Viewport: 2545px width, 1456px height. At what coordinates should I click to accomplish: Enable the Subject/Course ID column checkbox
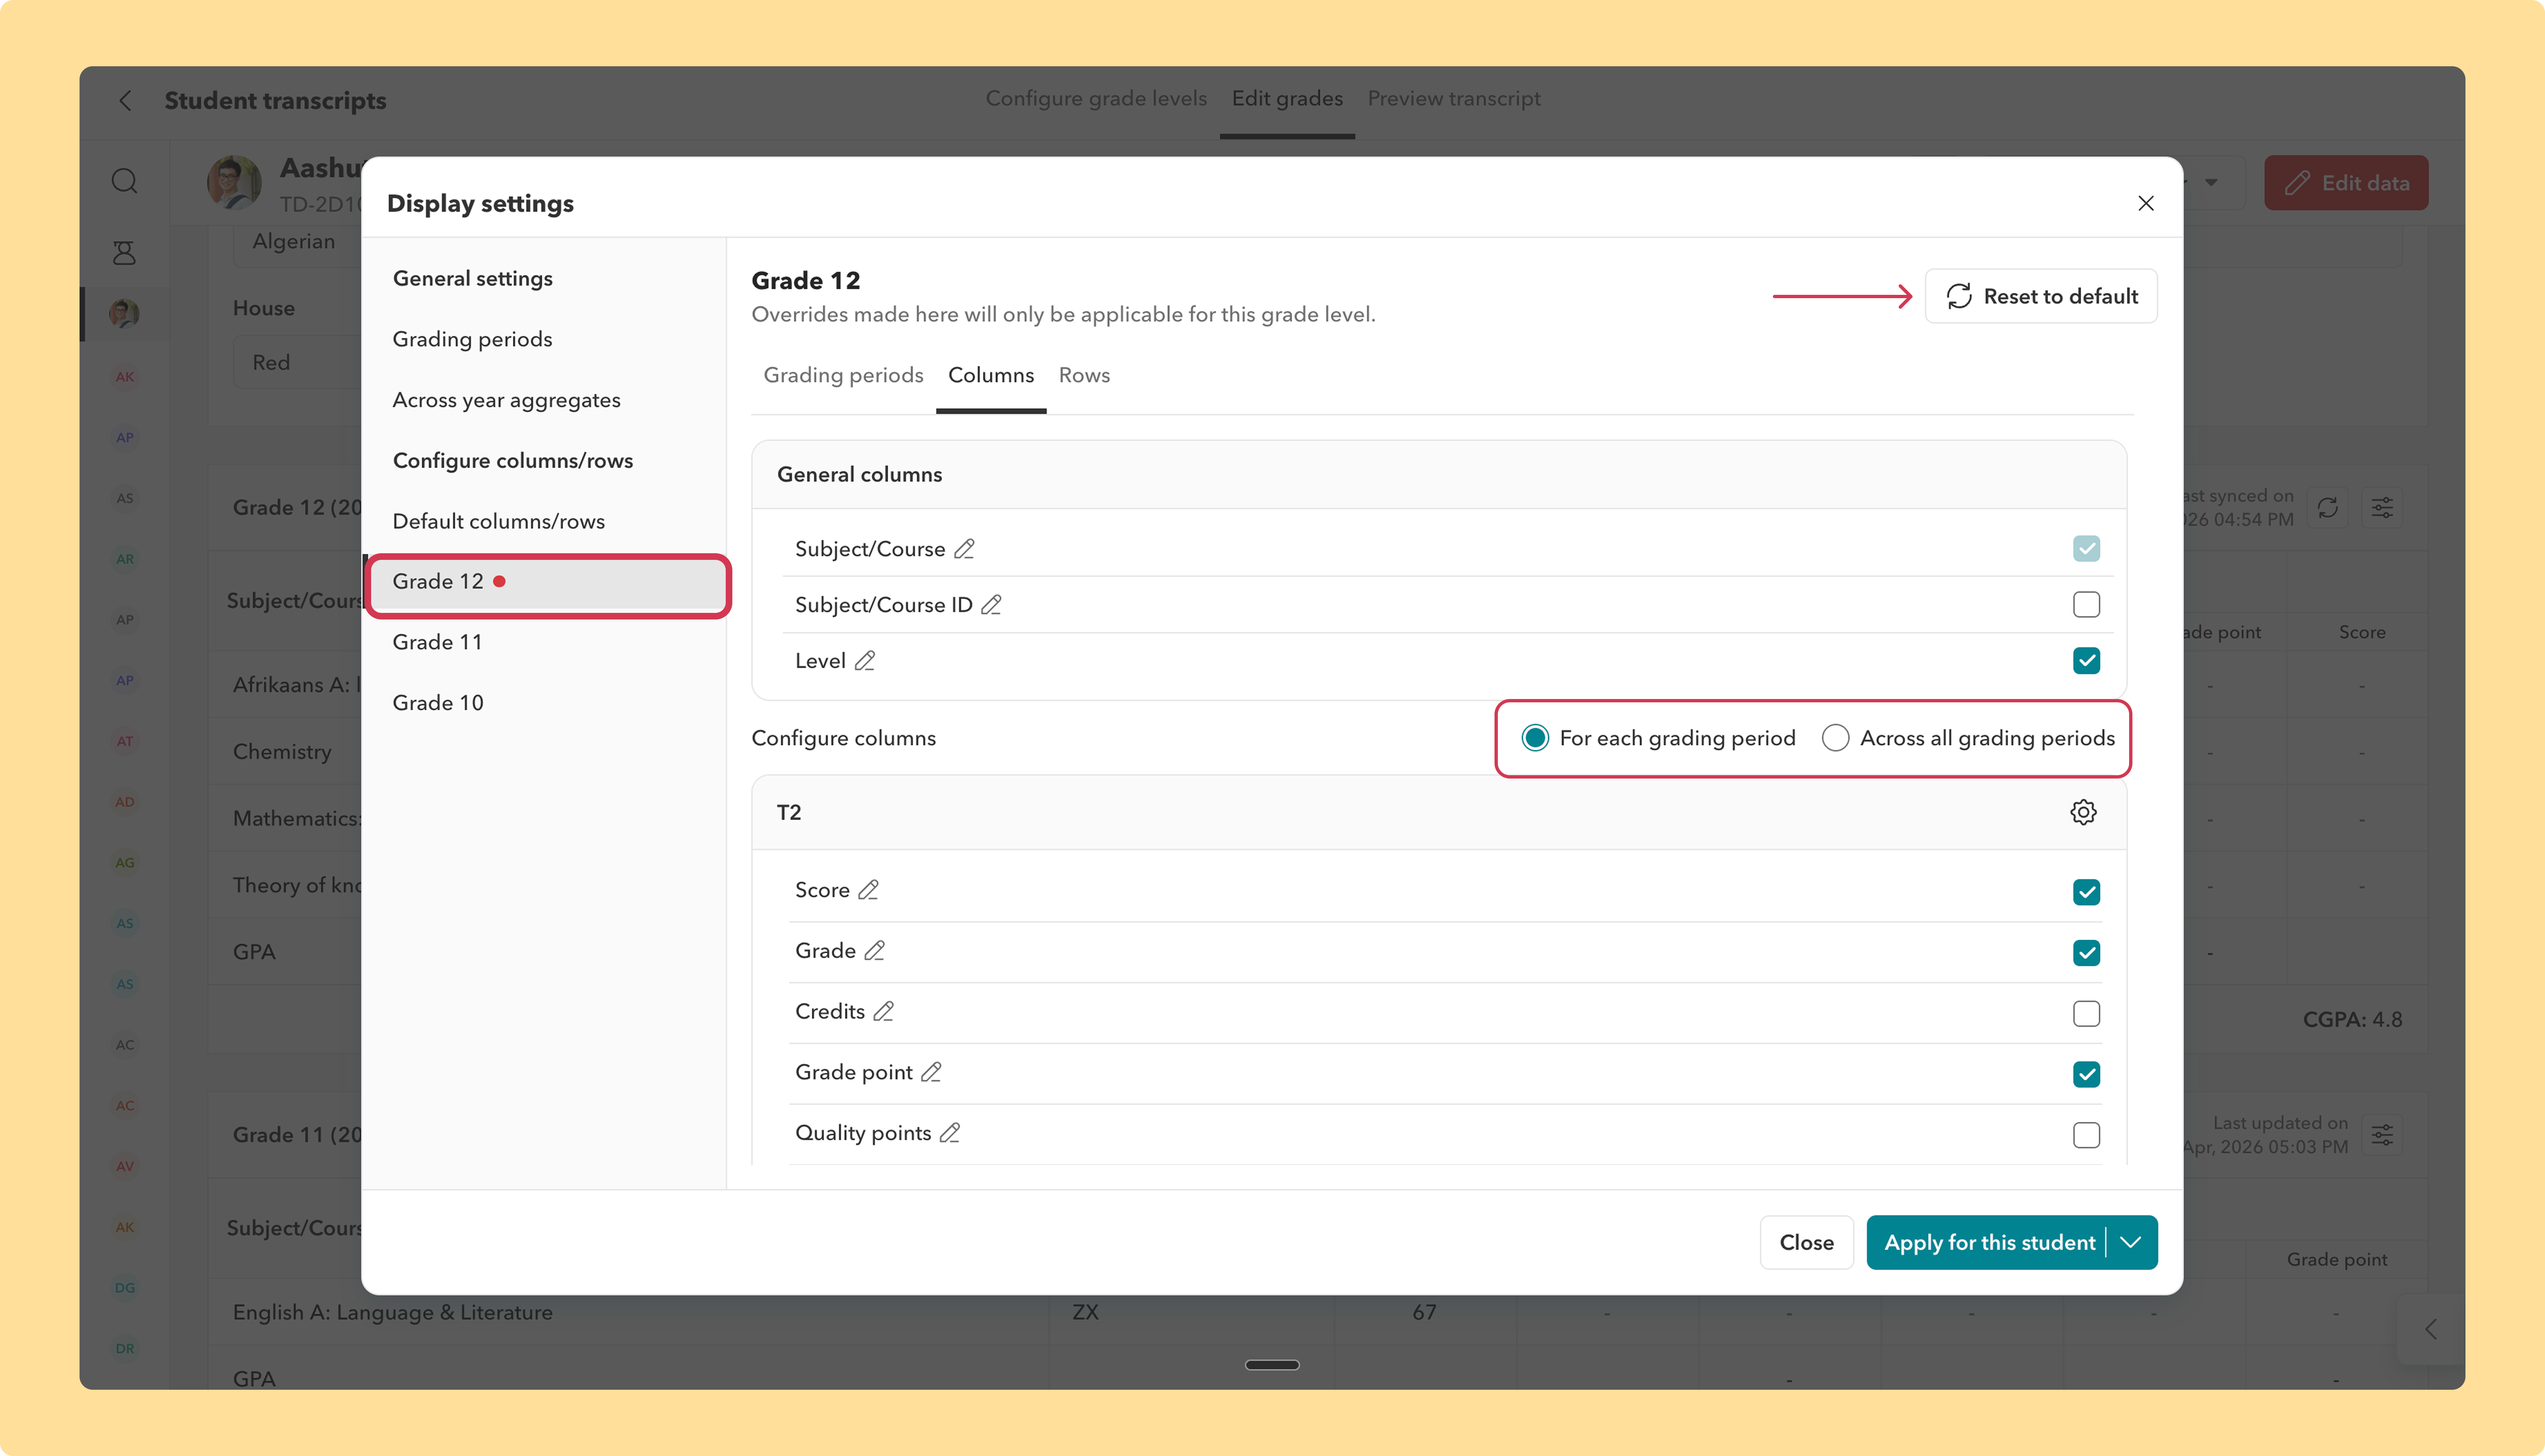click(2087, 605)
